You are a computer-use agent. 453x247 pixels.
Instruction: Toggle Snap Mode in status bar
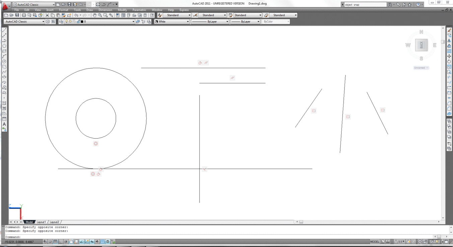50,242
